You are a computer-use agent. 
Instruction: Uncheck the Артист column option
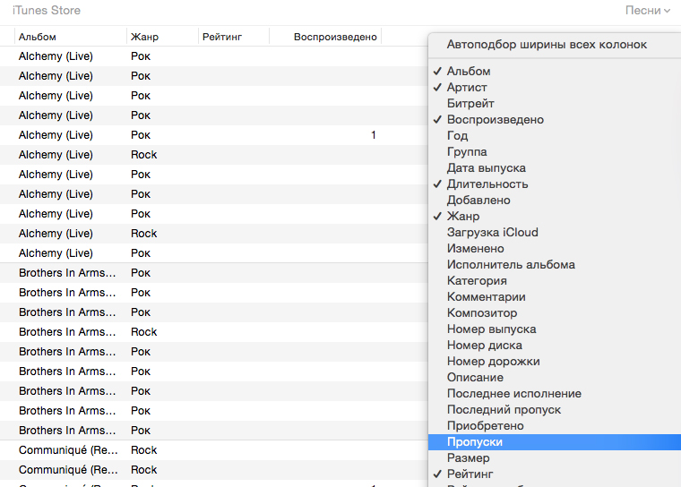pyautogui.click(x=555, y=87)
